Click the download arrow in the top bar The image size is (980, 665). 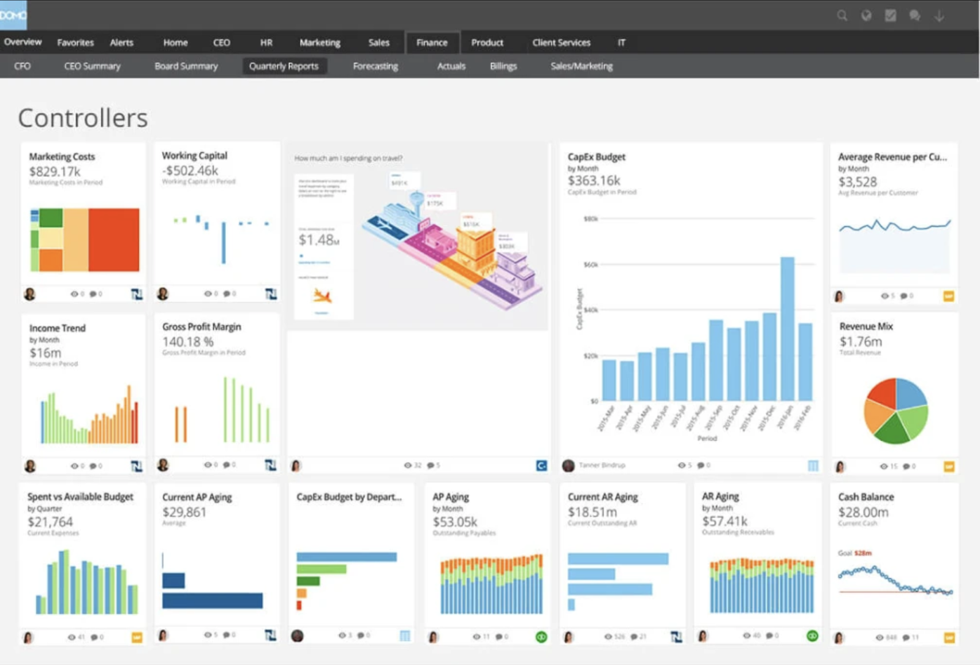click(x=939, y=15)
